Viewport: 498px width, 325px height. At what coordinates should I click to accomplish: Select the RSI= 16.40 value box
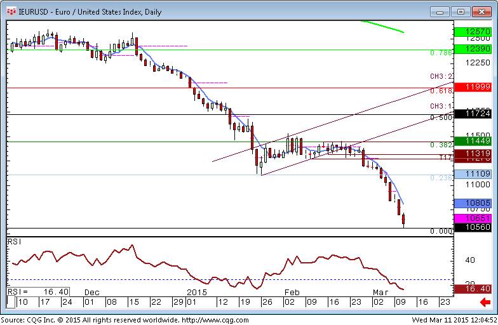38,291
